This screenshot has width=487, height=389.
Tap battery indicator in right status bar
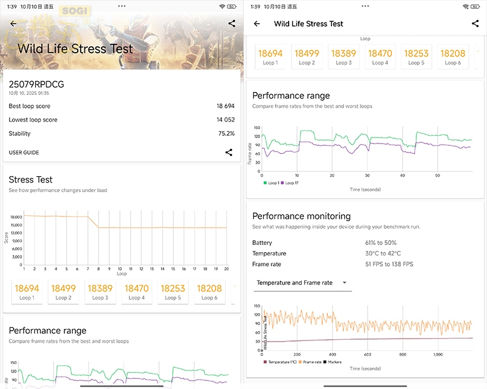(475, 7)
